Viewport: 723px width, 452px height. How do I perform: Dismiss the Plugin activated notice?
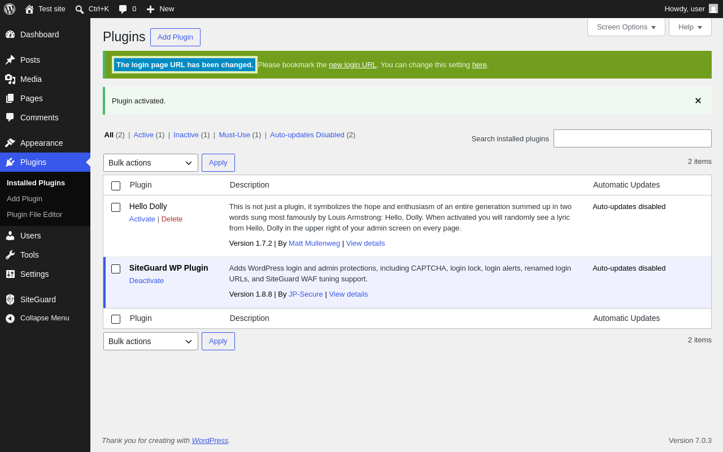pos(698,101)
